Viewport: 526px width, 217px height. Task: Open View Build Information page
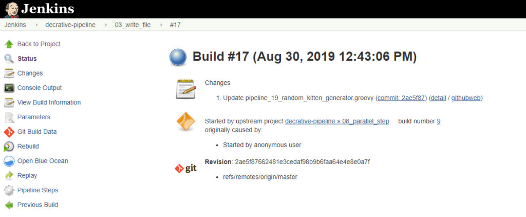pyautogui.click(x=49, y=102)
